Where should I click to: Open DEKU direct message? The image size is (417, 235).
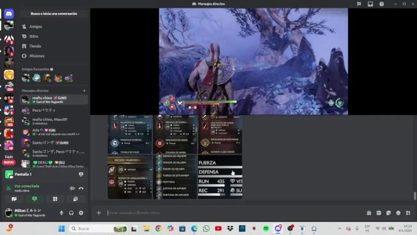click(x=54, y=164)
